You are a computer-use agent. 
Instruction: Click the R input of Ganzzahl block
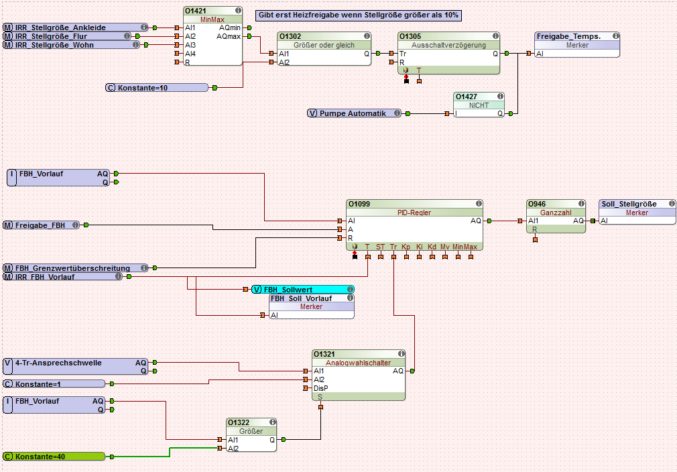point(534,229)
